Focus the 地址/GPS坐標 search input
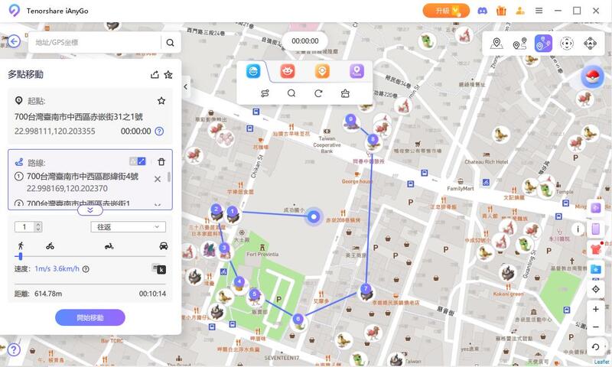 94,43
